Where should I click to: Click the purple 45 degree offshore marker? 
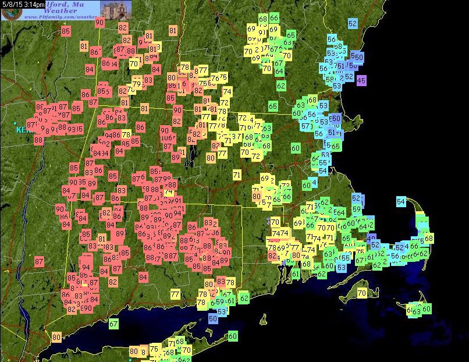pyautogui.click(x=361, y=80)
